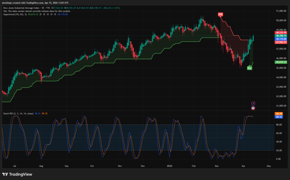Click the blue 98.16 Stoch RSI axis label
Image resolution: width=290 pixels, height=180 pixels.
[279, 117]
